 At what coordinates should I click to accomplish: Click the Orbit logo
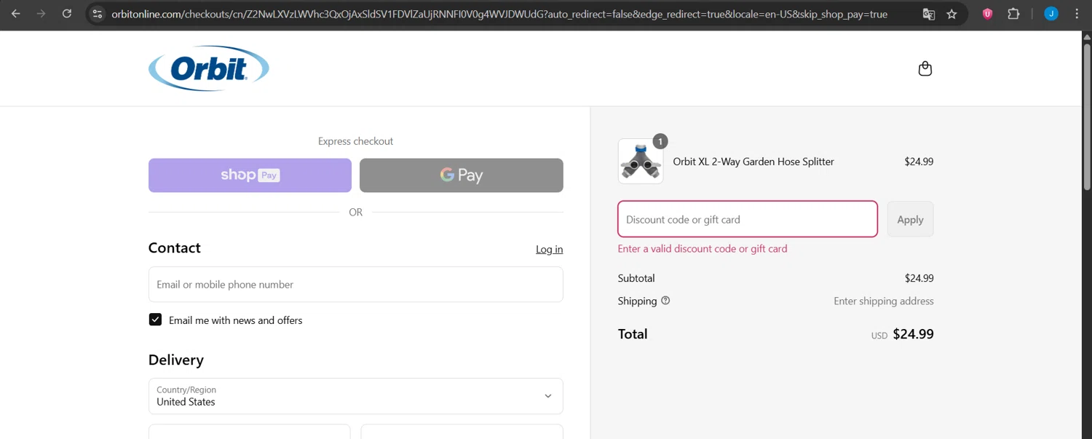(209, 68)
